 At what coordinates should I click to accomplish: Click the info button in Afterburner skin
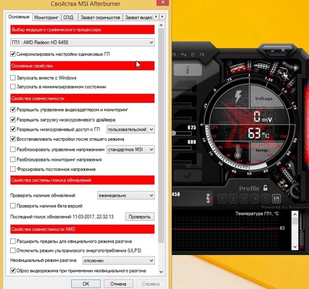(x=188, y=70)
